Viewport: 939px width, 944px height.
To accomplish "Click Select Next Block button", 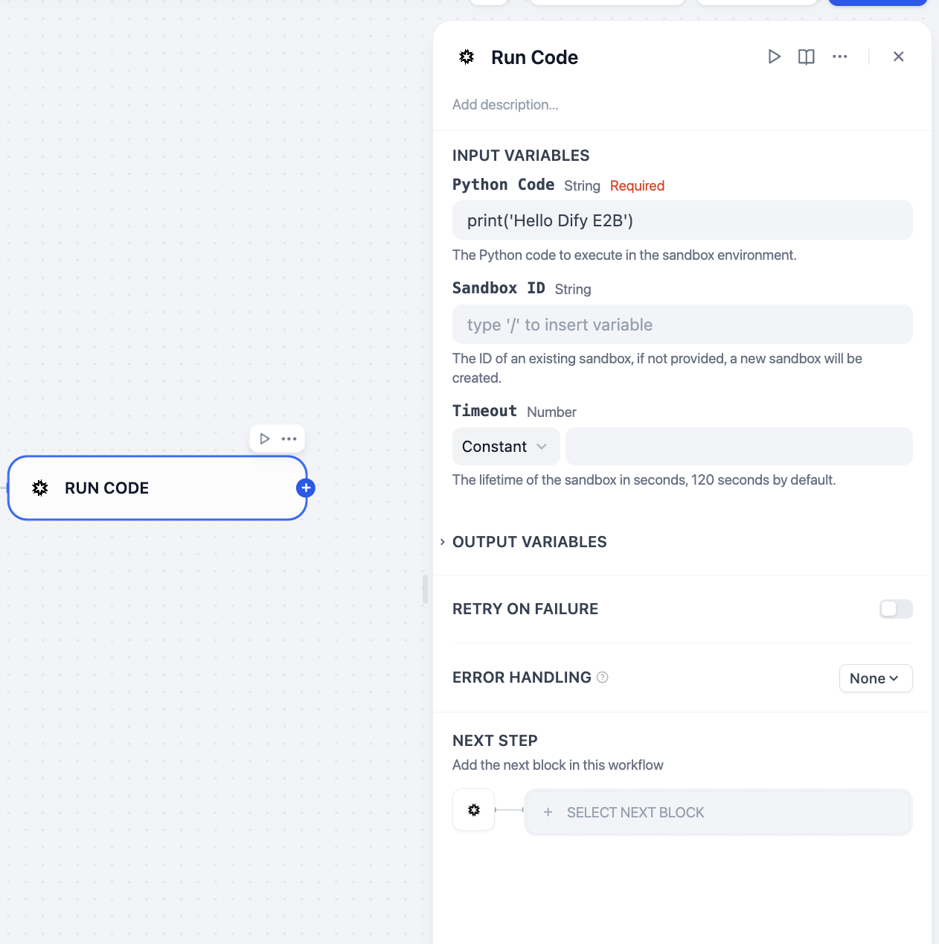I will click(x=717, y=812).
